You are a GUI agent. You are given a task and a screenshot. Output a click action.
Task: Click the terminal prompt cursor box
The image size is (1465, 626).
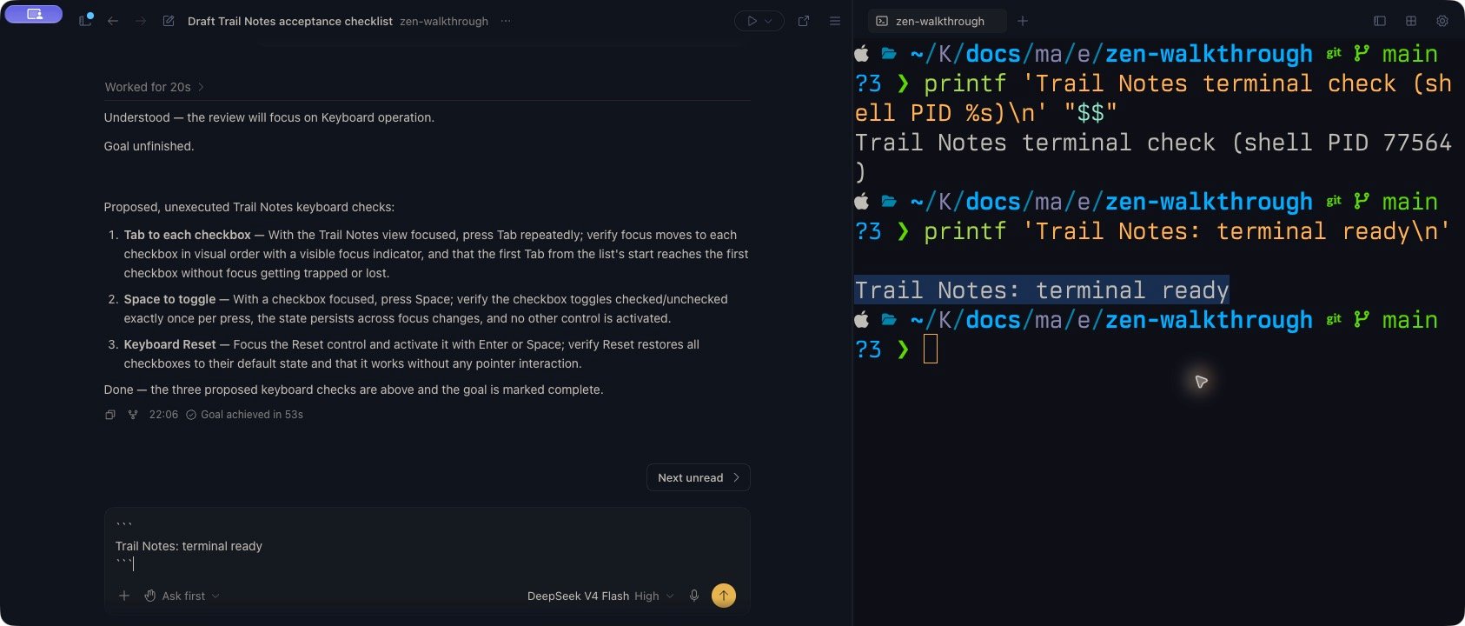pos(931,349)
